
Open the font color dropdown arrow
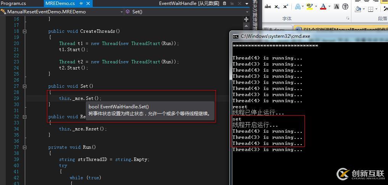pyautogui.click(x=329, y=7)
